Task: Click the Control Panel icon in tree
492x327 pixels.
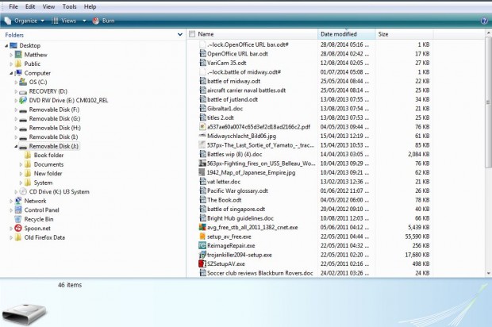Action: pyautogui.click(x=18, y=210)
